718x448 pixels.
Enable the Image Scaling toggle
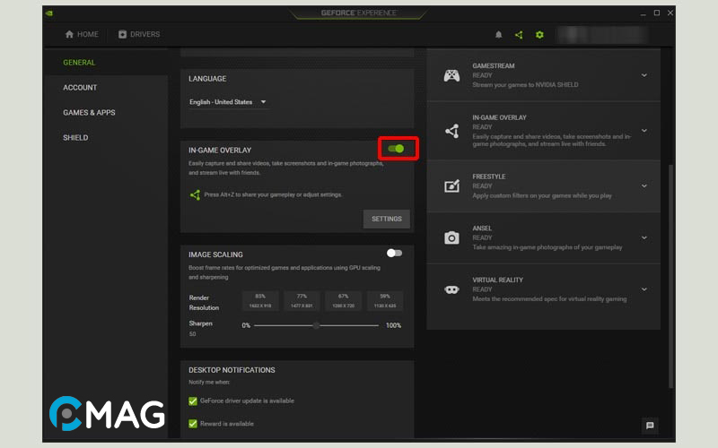pyautogui.click(x=394, y=253)
